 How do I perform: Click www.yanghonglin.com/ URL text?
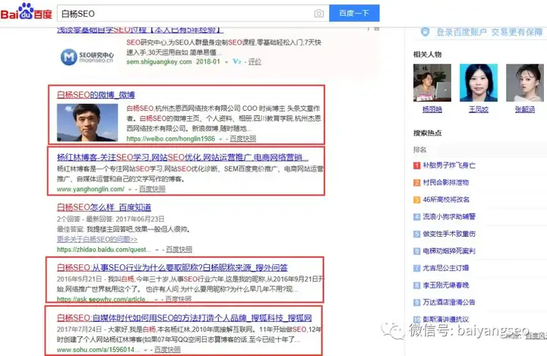(x=90, y=189)
